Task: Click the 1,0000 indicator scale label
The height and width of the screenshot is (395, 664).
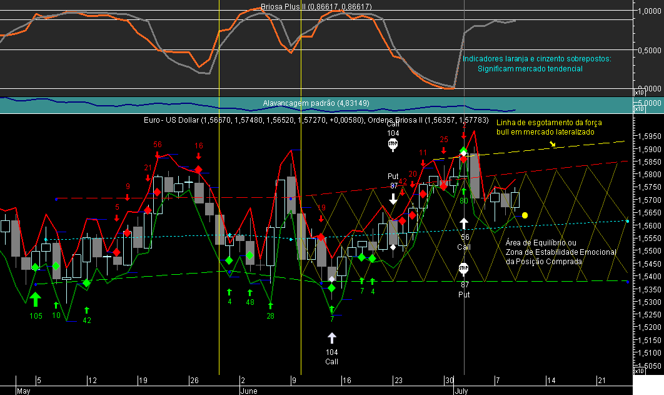Action: click(x=649, y=11)
